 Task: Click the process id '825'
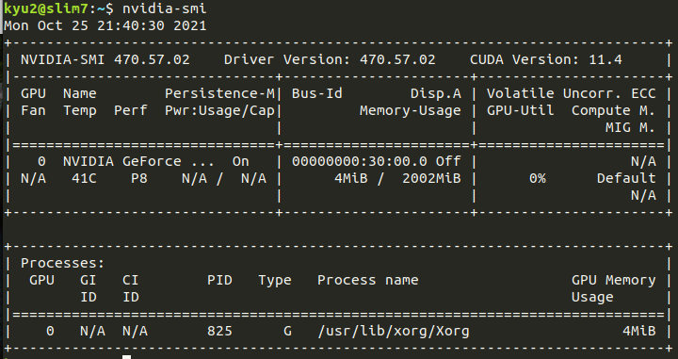click(219, 331)
